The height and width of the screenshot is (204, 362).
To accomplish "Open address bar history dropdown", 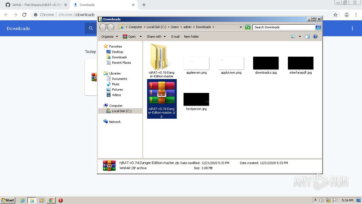I will coord(241,27).
